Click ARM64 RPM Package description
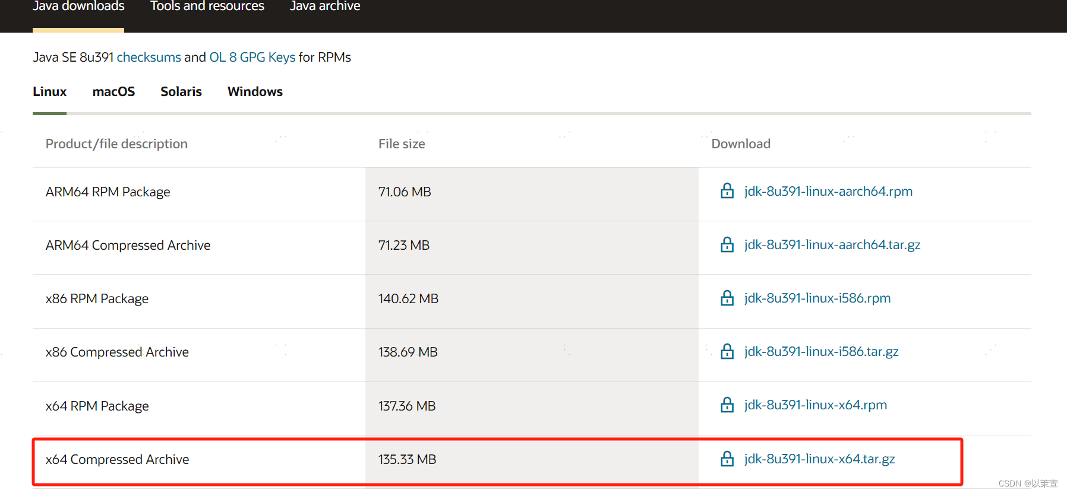Screen dimensions: 1067x493 (x=108, y=192)
